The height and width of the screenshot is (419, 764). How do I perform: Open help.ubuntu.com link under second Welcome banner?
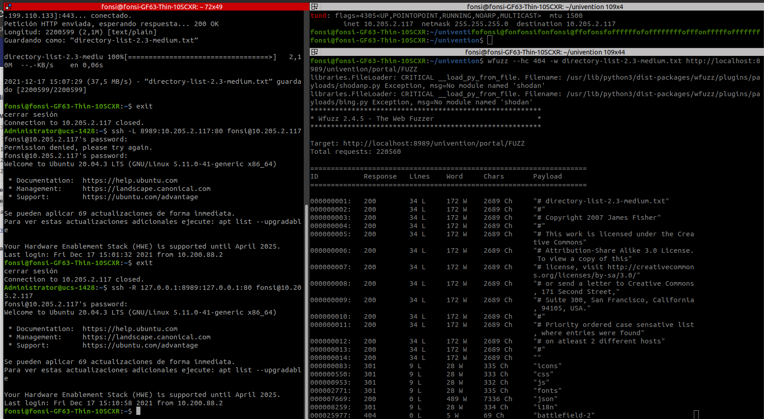point(130,329)
